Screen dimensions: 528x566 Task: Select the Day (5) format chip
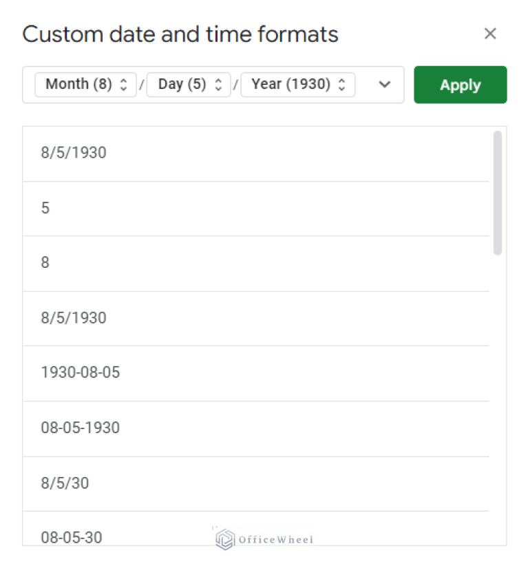[x=182, y=84]
